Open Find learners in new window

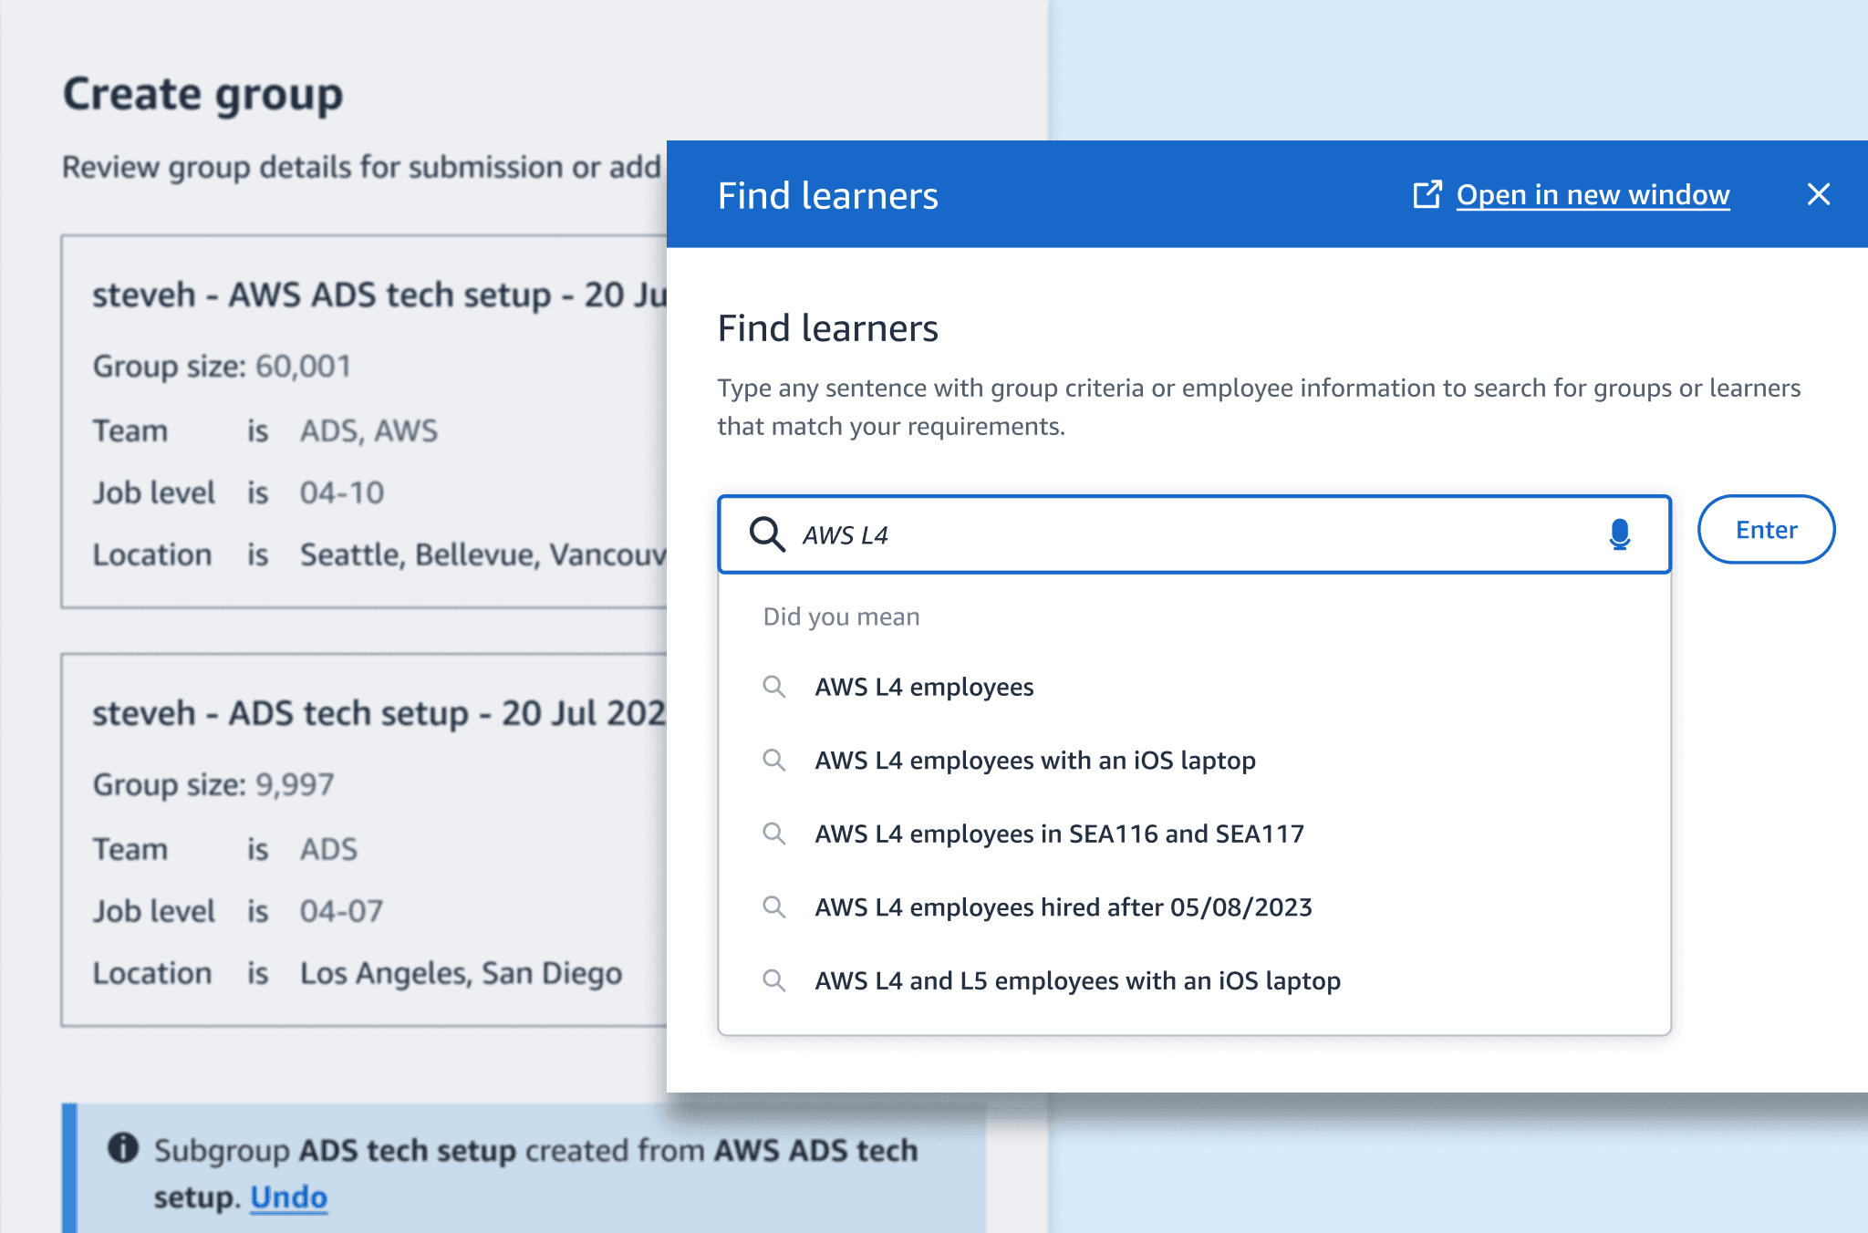1592,194
